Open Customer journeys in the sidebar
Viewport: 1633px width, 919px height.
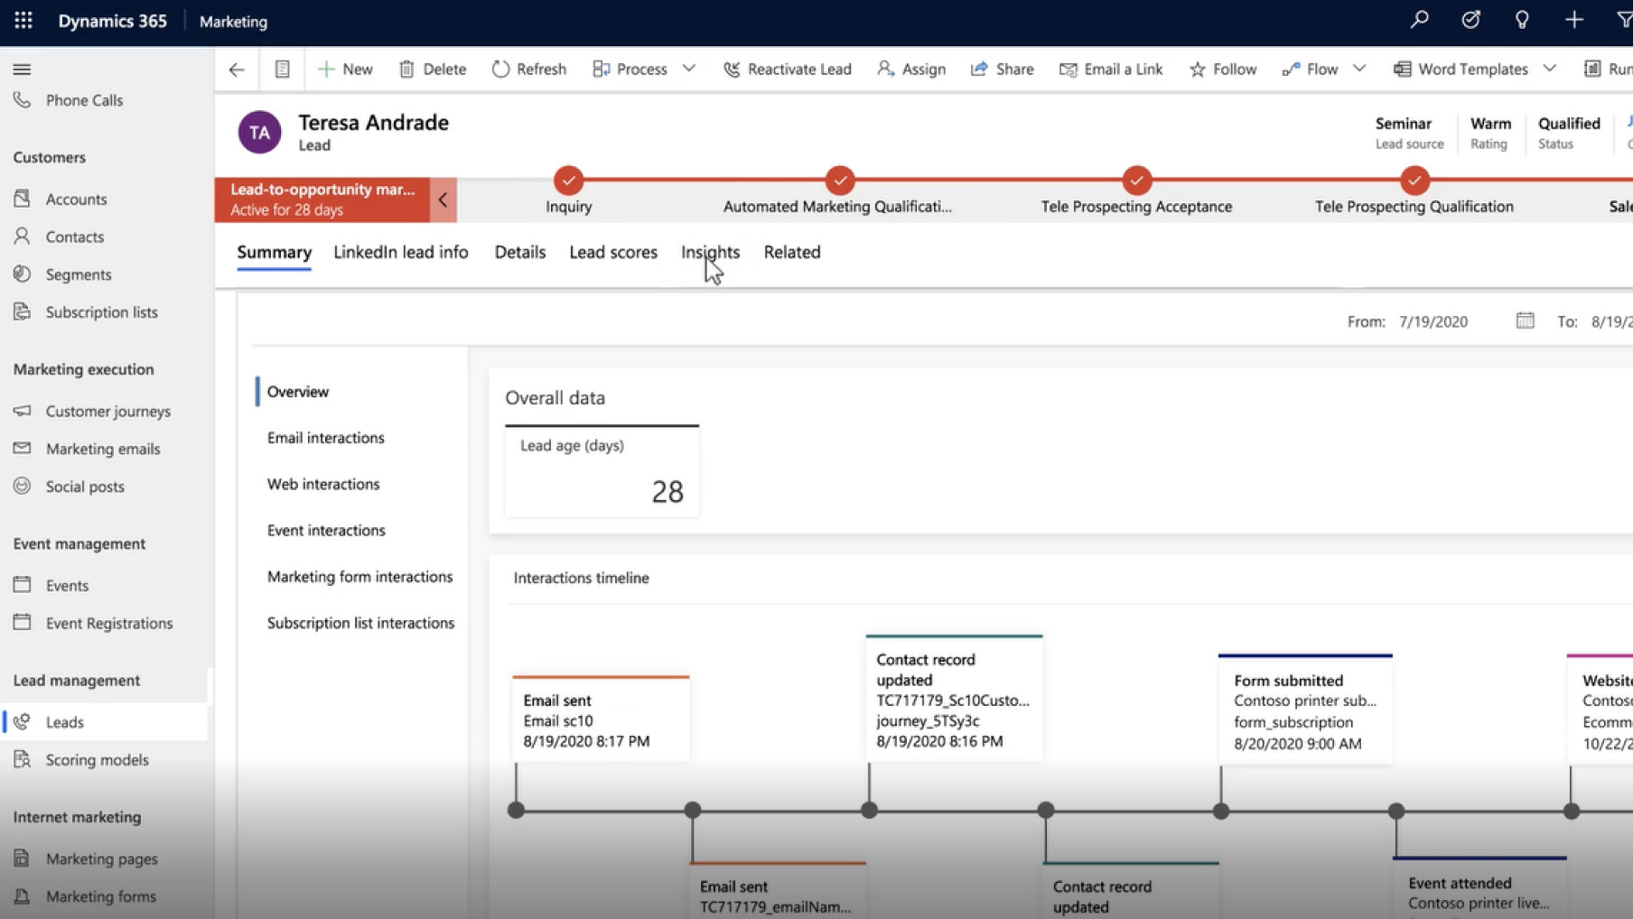click(107, 412)
